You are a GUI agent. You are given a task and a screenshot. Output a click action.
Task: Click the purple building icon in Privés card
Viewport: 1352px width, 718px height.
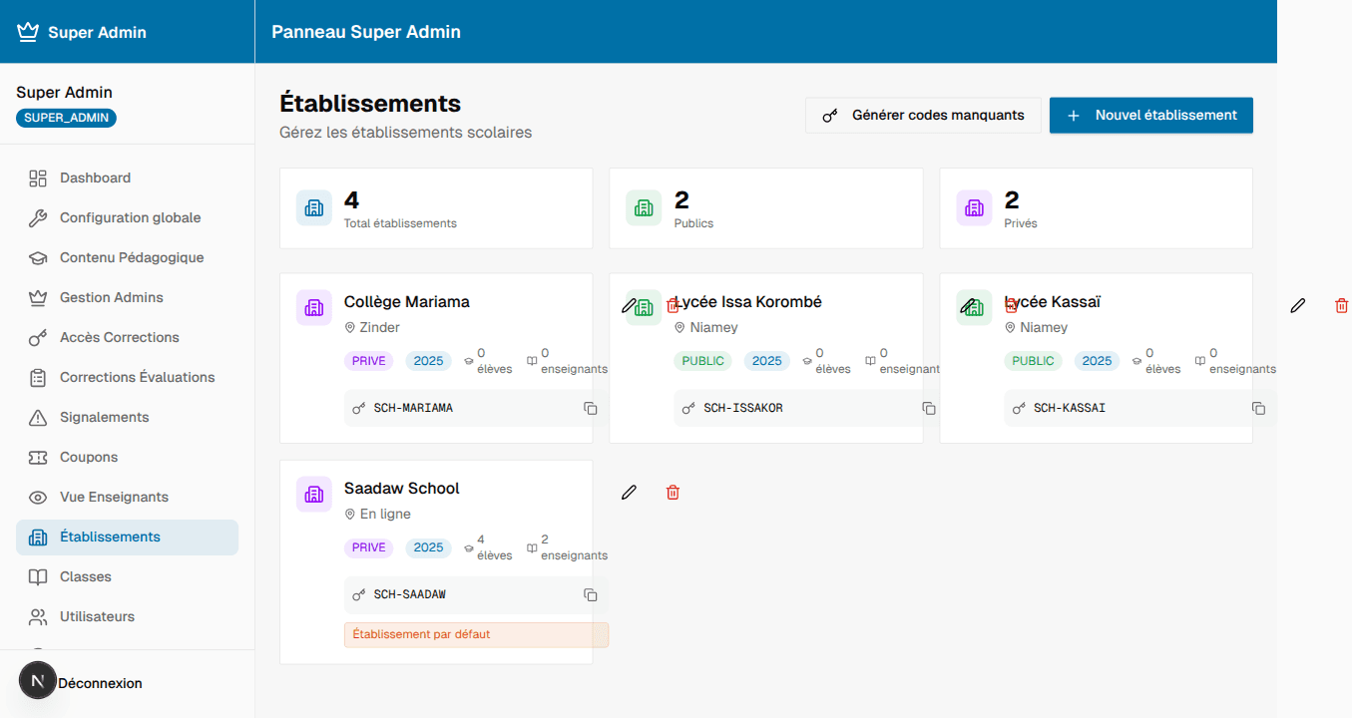(x=974, y=207)
